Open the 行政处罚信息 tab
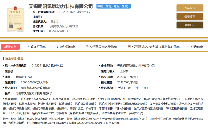Screen dimensions: 208x129 pos(66,47)
